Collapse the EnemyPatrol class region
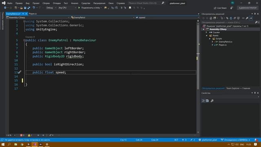Screen dimensions: 261x147 24,40
